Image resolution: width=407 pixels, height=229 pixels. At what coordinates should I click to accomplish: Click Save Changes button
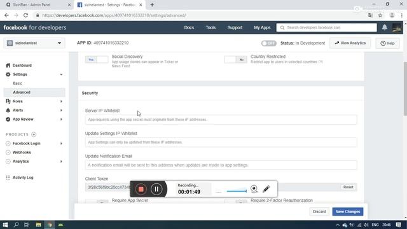click(x=348, y=212)
